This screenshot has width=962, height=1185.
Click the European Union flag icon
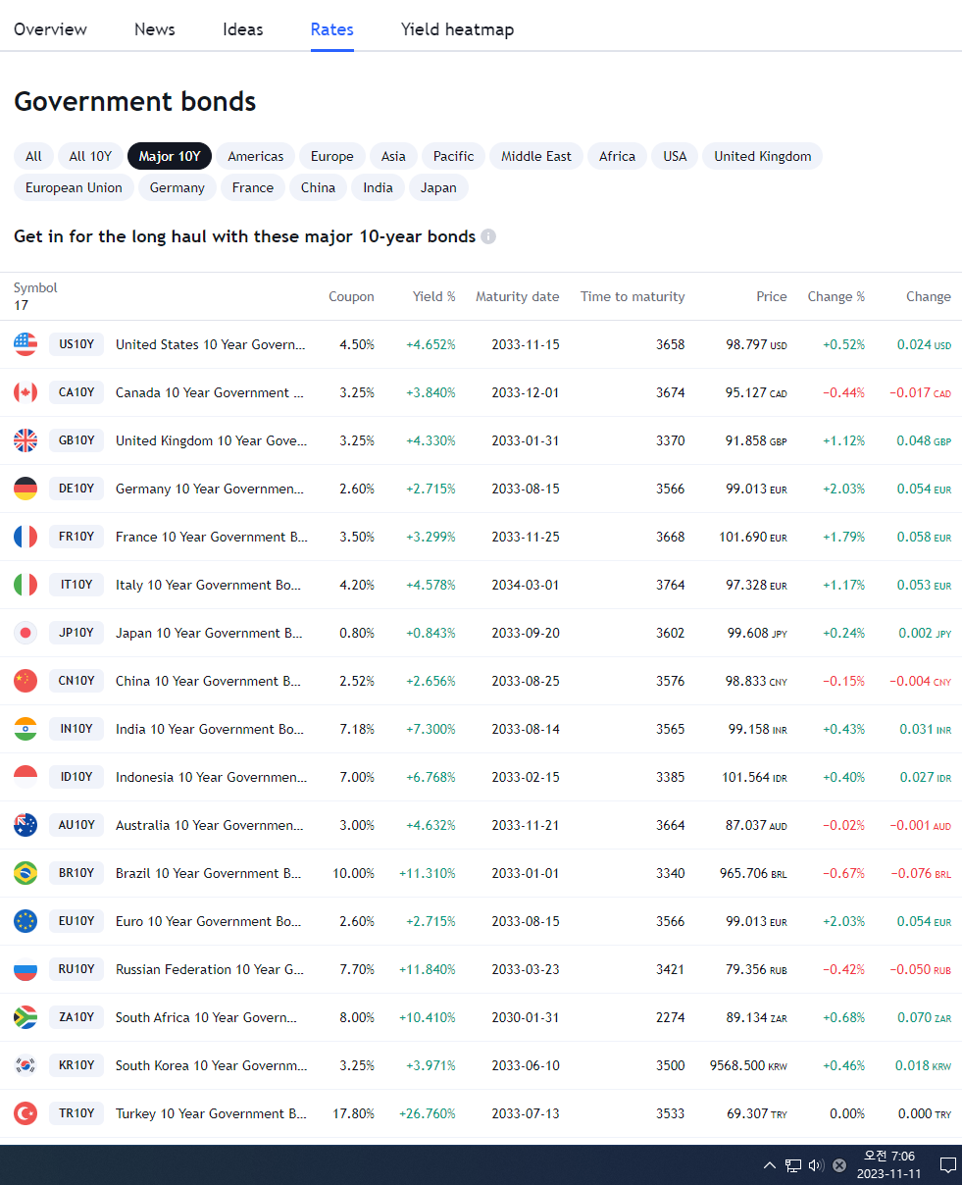25,921
